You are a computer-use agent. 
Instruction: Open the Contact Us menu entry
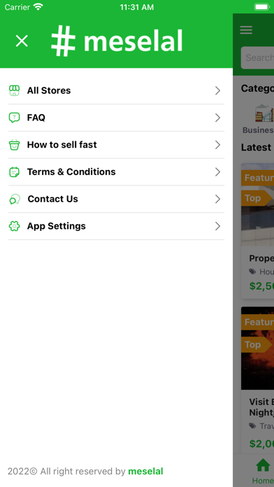click(116, 199)
